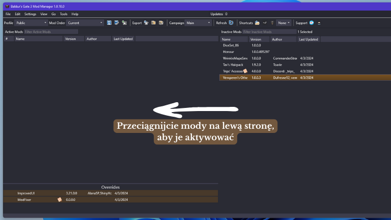Open the View menu
The image size is (391, 220).
[x=44, y=14]
